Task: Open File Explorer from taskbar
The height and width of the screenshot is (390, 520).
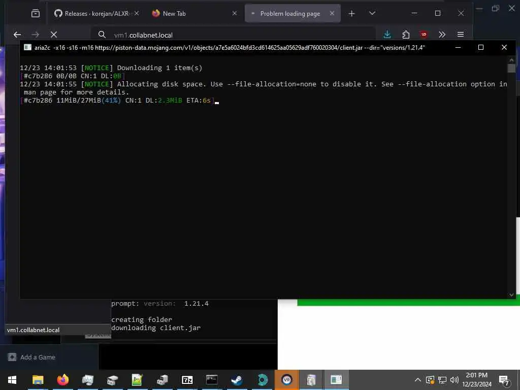Action: point(38,380)
